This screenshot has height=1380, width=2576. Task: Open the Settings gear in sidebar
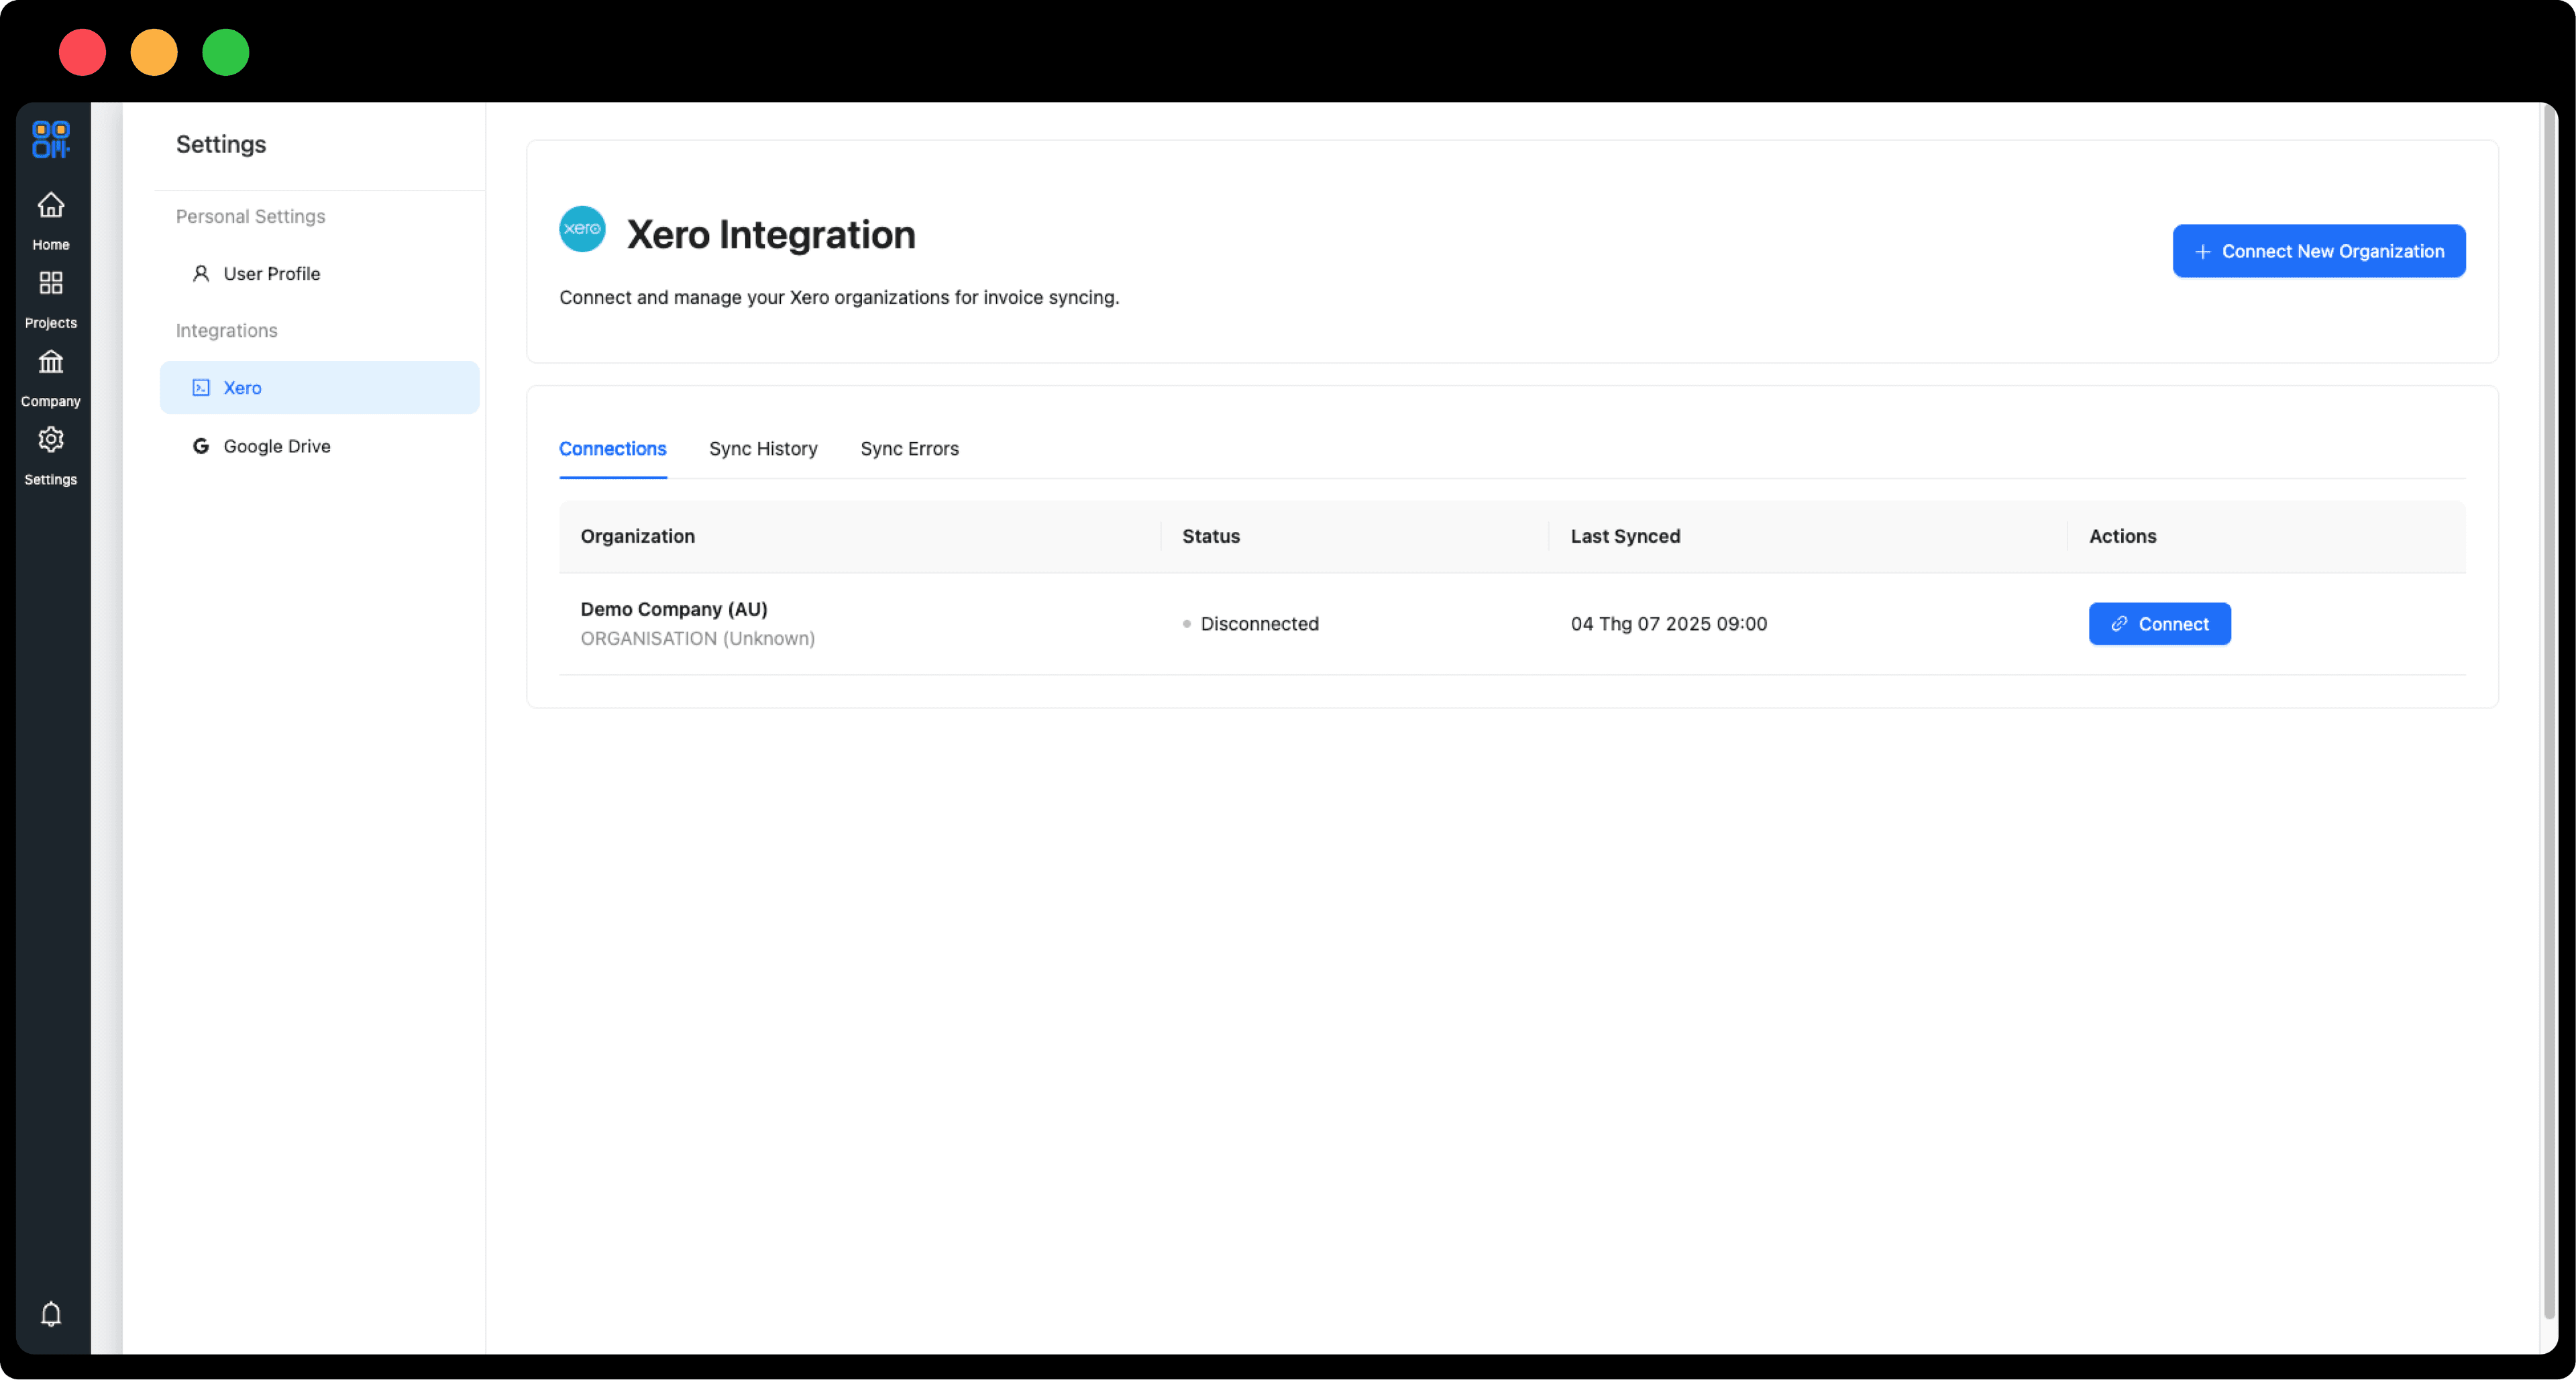(50, 456)
